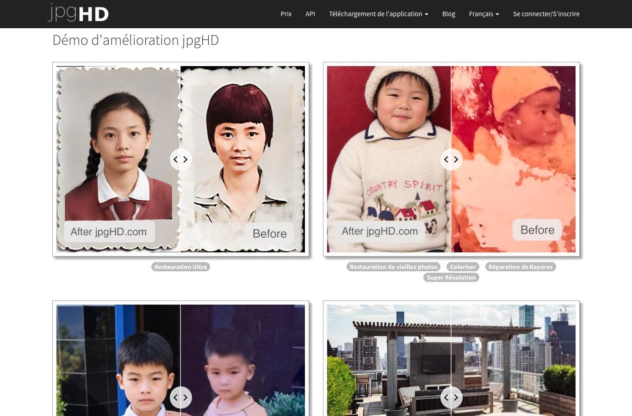This screenshot has width=632, height=416.
Task: Open the Prix page
Action: pyautogui.click(x=286, y=14)
